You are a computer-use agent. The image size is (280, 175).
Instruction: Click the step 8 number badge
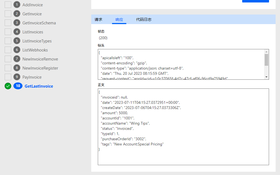17,68
